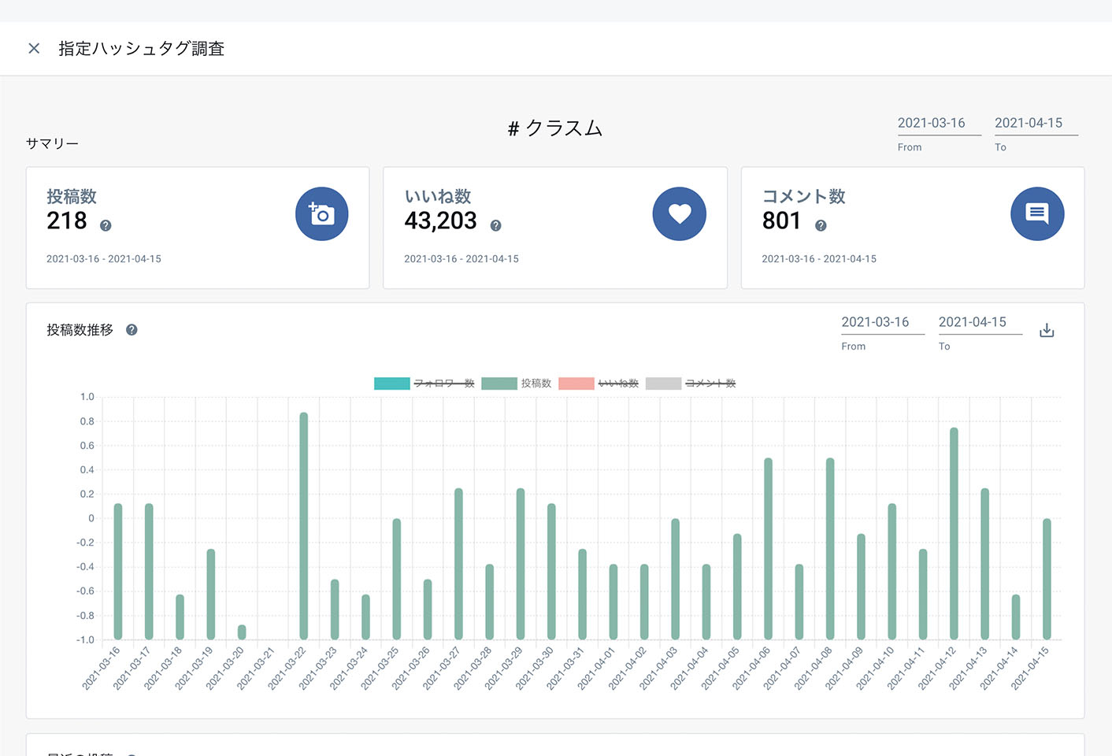Toggle コメント数 series in chart legend
Screen dimensions: 1112x756
click(691, 384)
